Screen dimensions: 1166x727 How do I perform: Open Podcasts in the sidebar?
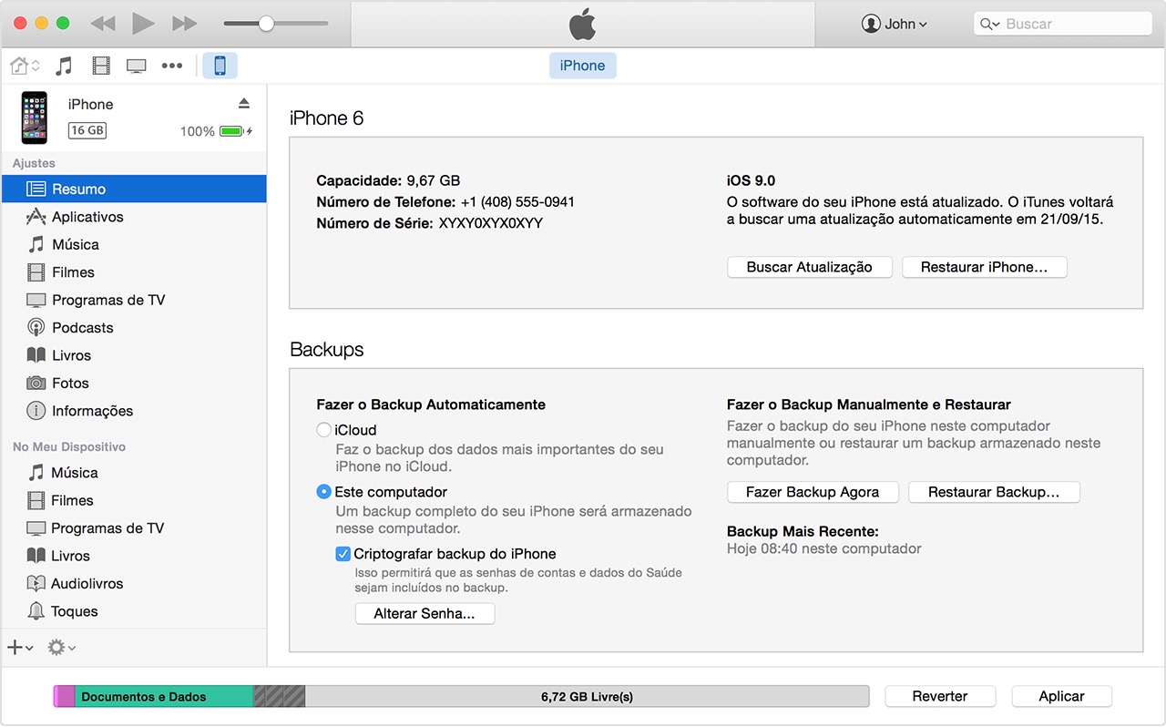coord(134,328)
